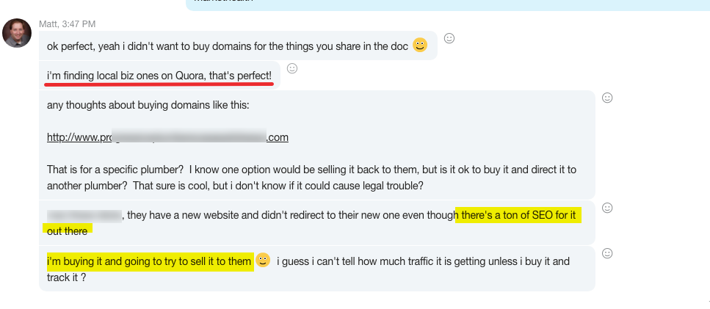
Task: Click the "That is for a specific plumber?" paragraph
Action: [220, 168]
